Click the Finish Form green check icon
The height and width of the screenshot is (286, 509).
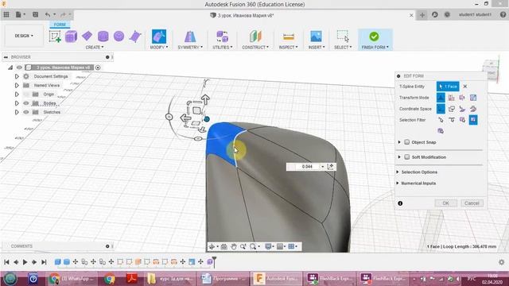(374, 37)
